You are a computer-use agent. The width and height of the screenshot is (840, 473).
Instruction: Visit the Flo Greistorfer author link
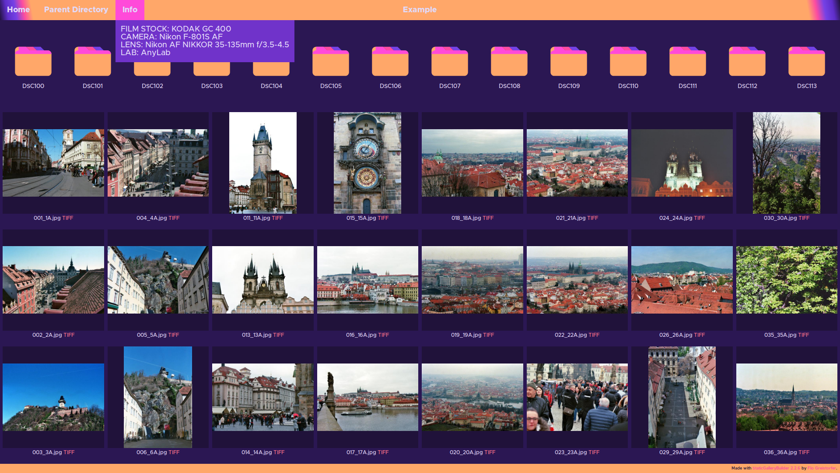point(821,468)
